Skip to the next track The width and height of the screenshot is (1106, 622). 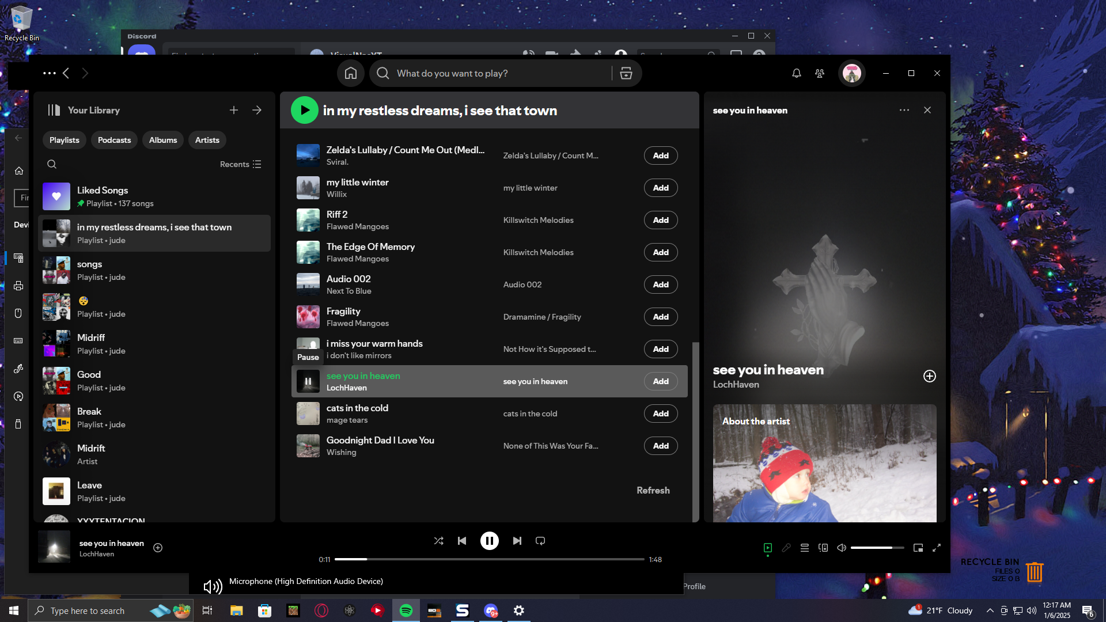pyautogui.click(x=517, y=541)
